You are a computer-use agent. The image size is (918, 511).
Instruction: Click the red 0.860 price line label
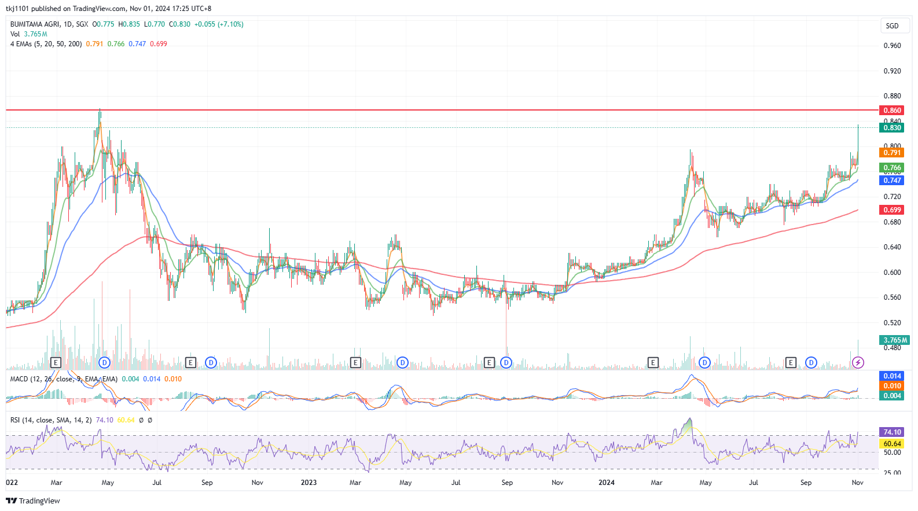(892, 110)
